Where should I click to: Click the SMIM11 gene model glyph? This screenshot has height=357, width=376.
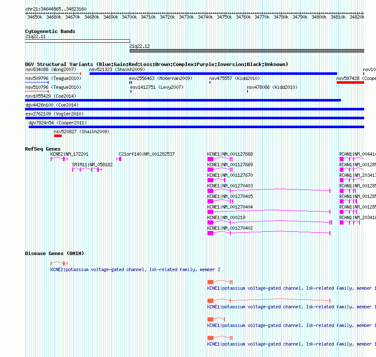click(x=87, y=170)
